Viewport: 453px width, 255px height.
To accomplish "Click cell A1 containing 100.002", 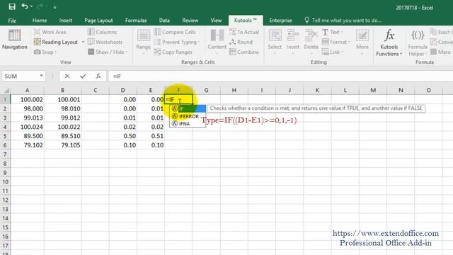I will pos(28,99).
